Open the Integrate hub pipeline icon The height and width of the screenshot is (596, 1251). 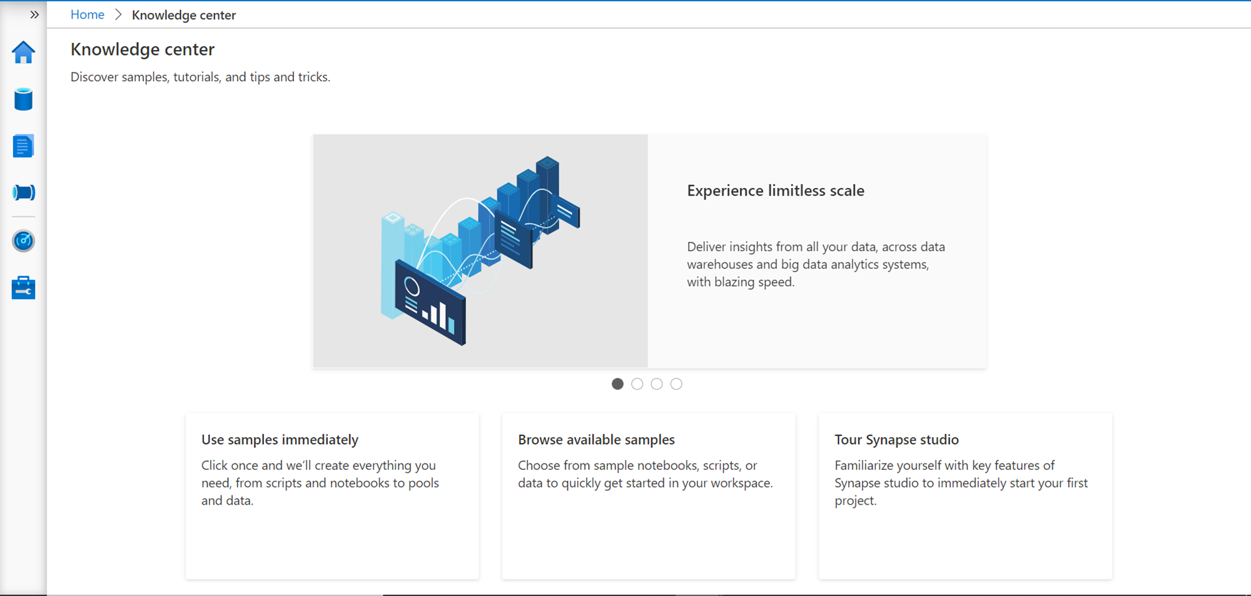[23, 192]
